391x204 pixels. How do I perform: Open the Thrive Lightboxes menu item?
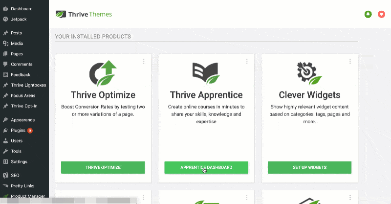tap(27, 85)
